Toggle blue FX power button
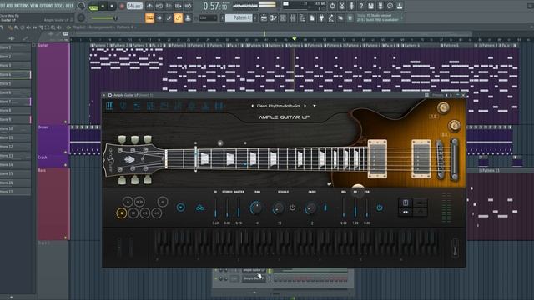Image resolution: width=534 pixels, height=300 pixels. pos(380,207)
